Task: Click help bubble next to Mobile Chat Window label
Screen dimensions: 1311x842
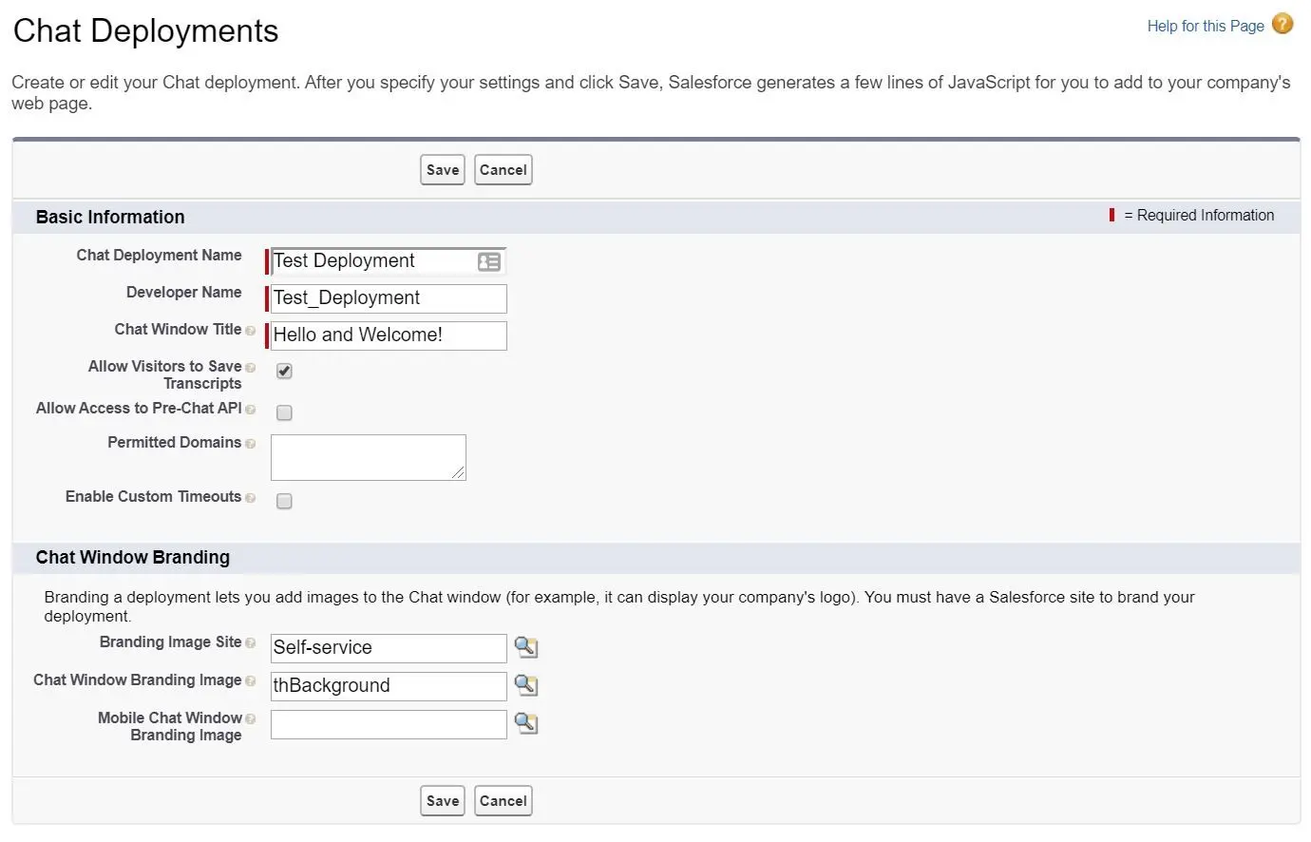Action: click(x=250, y=719)
